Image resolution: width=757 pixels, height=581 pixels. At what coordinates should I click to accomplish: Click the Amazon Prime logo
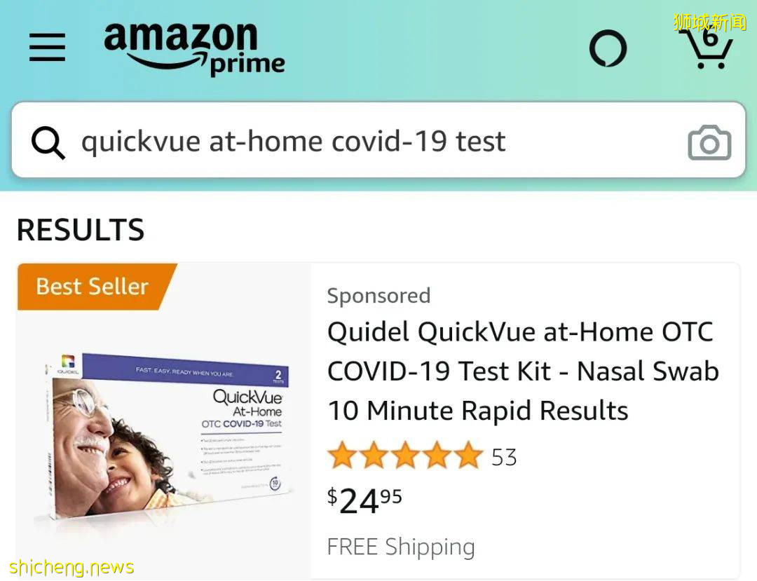pyautogui.click(x=194, y=48)
